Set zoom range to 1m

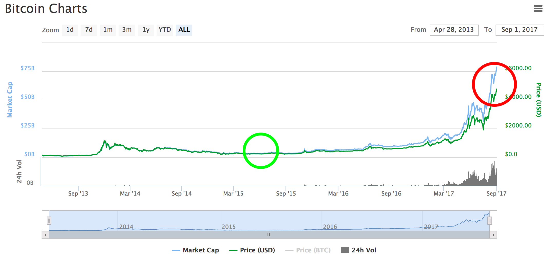click(x=108, y=30)
